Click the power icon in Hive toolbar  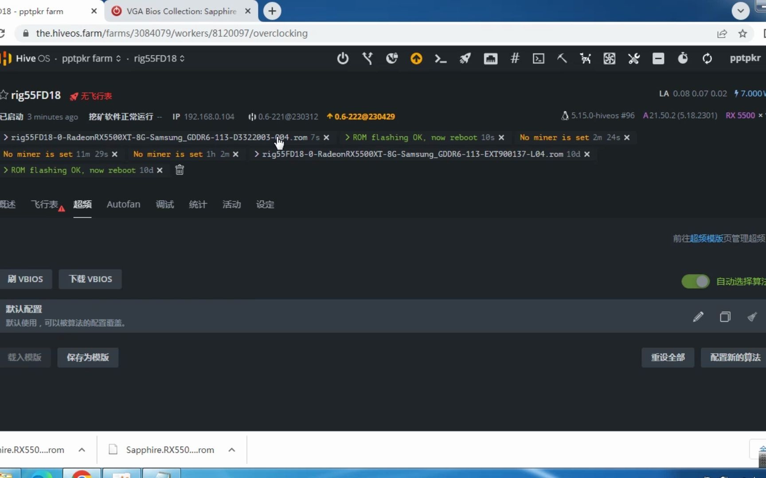coord(343,58)
